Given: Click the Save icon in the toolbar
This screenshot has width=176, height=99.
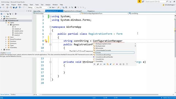Looking at the screenshot, I should click(14, 7).
